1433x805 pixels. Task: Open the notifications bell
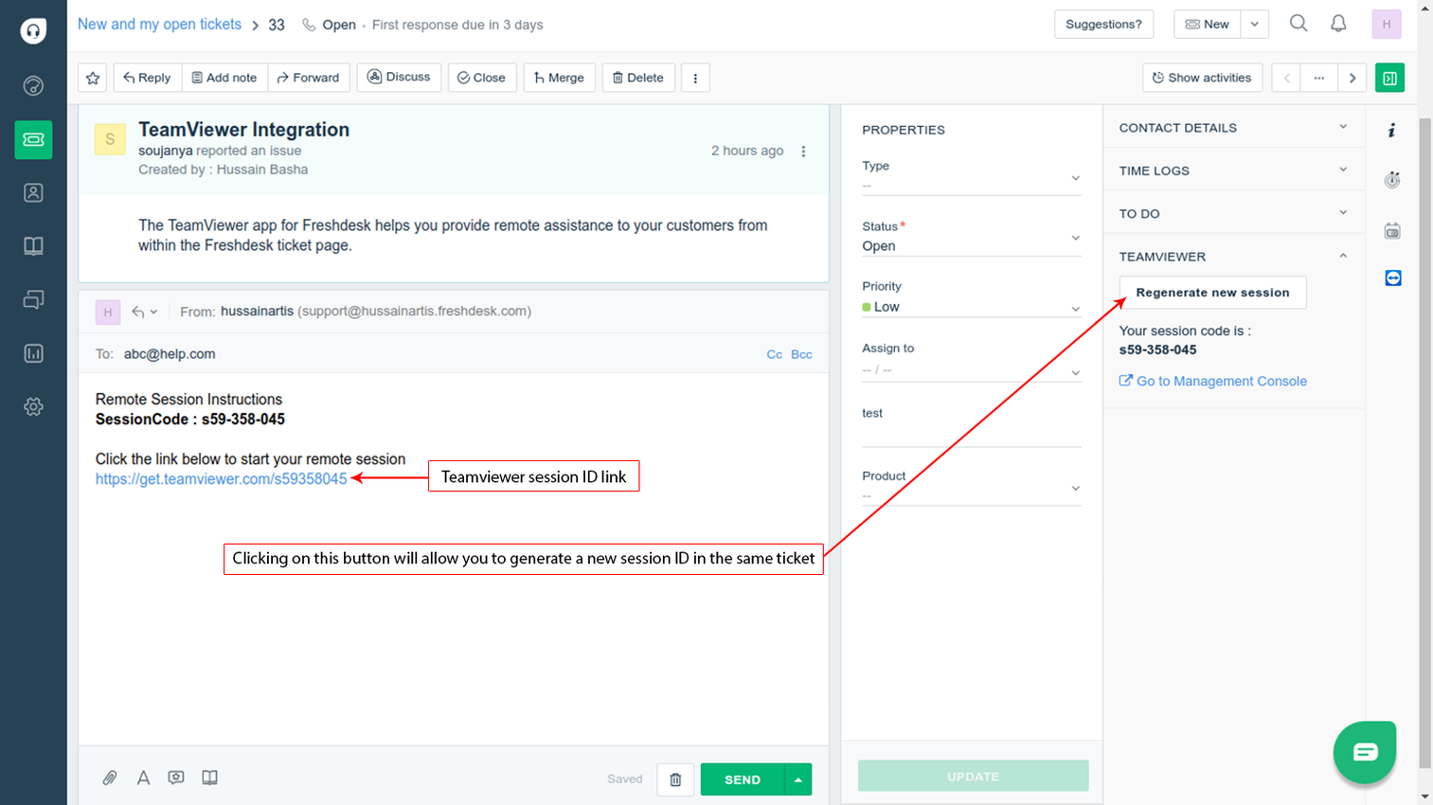tap(1338, 24)
